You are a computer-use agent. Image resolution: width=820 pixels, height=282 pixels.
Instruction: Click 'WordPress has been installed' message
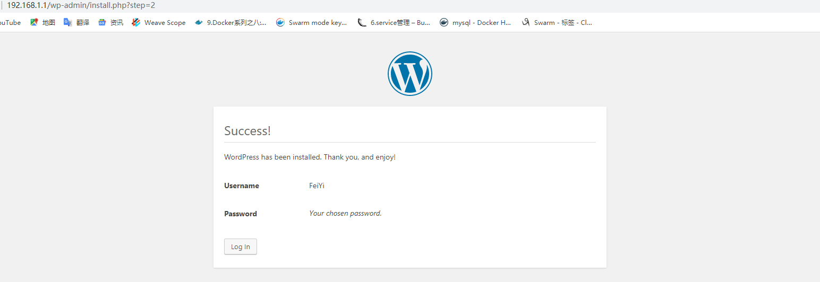click(310, 157)
